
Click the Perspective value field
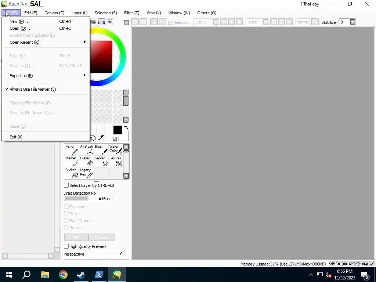pyautogui.click(x=105, y=254)
